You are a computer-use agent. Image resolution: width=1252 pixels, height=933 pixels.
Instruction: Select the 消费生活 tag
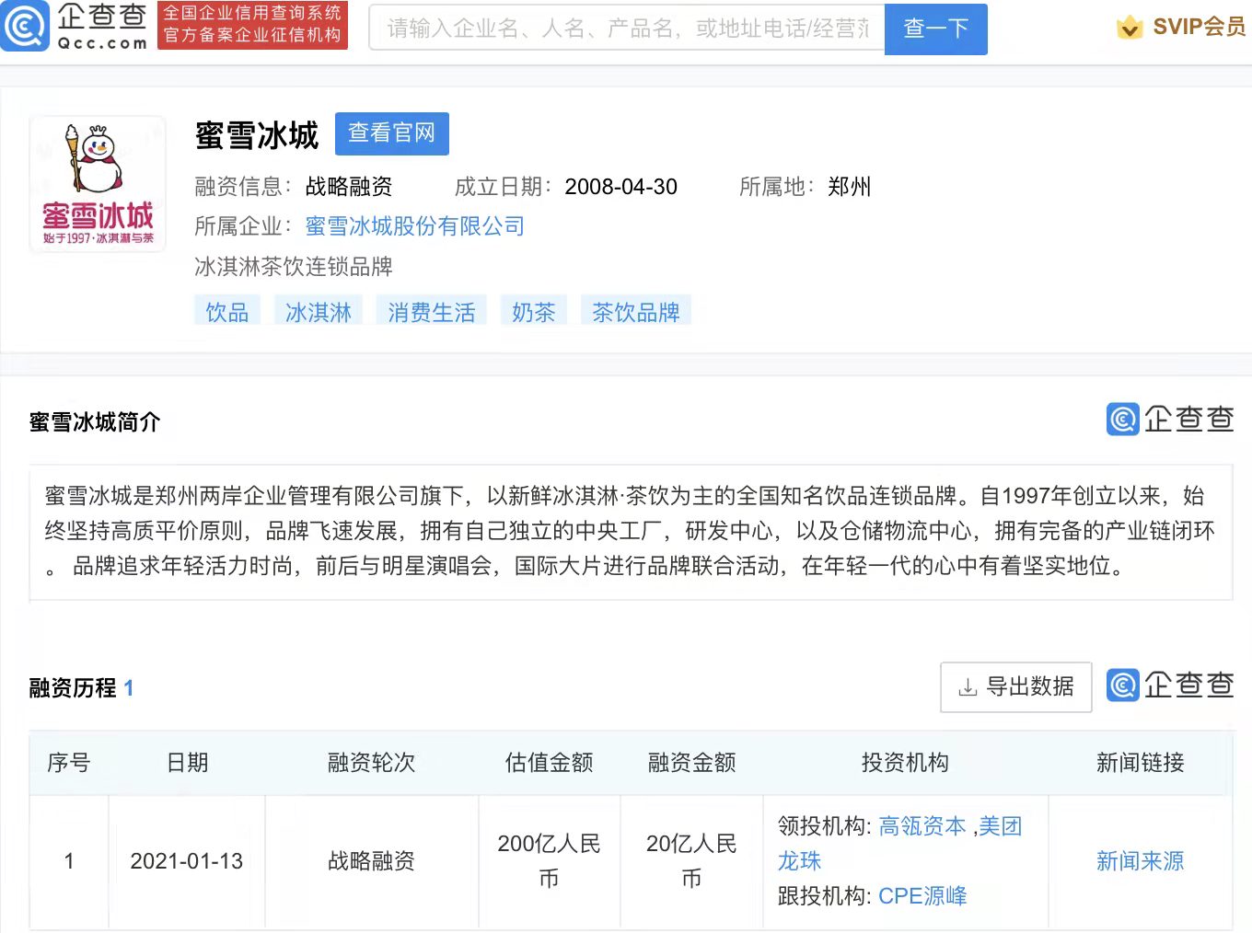(431, 312)
